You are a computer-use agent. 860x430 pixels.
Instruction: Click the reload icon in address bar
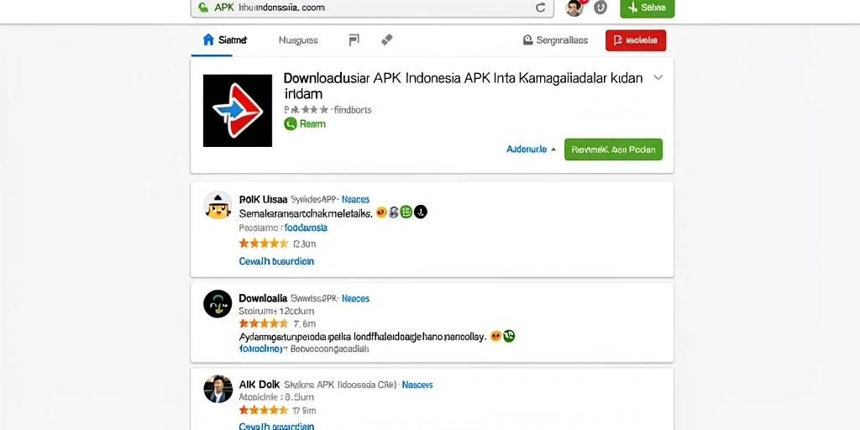tap(540, 8)
